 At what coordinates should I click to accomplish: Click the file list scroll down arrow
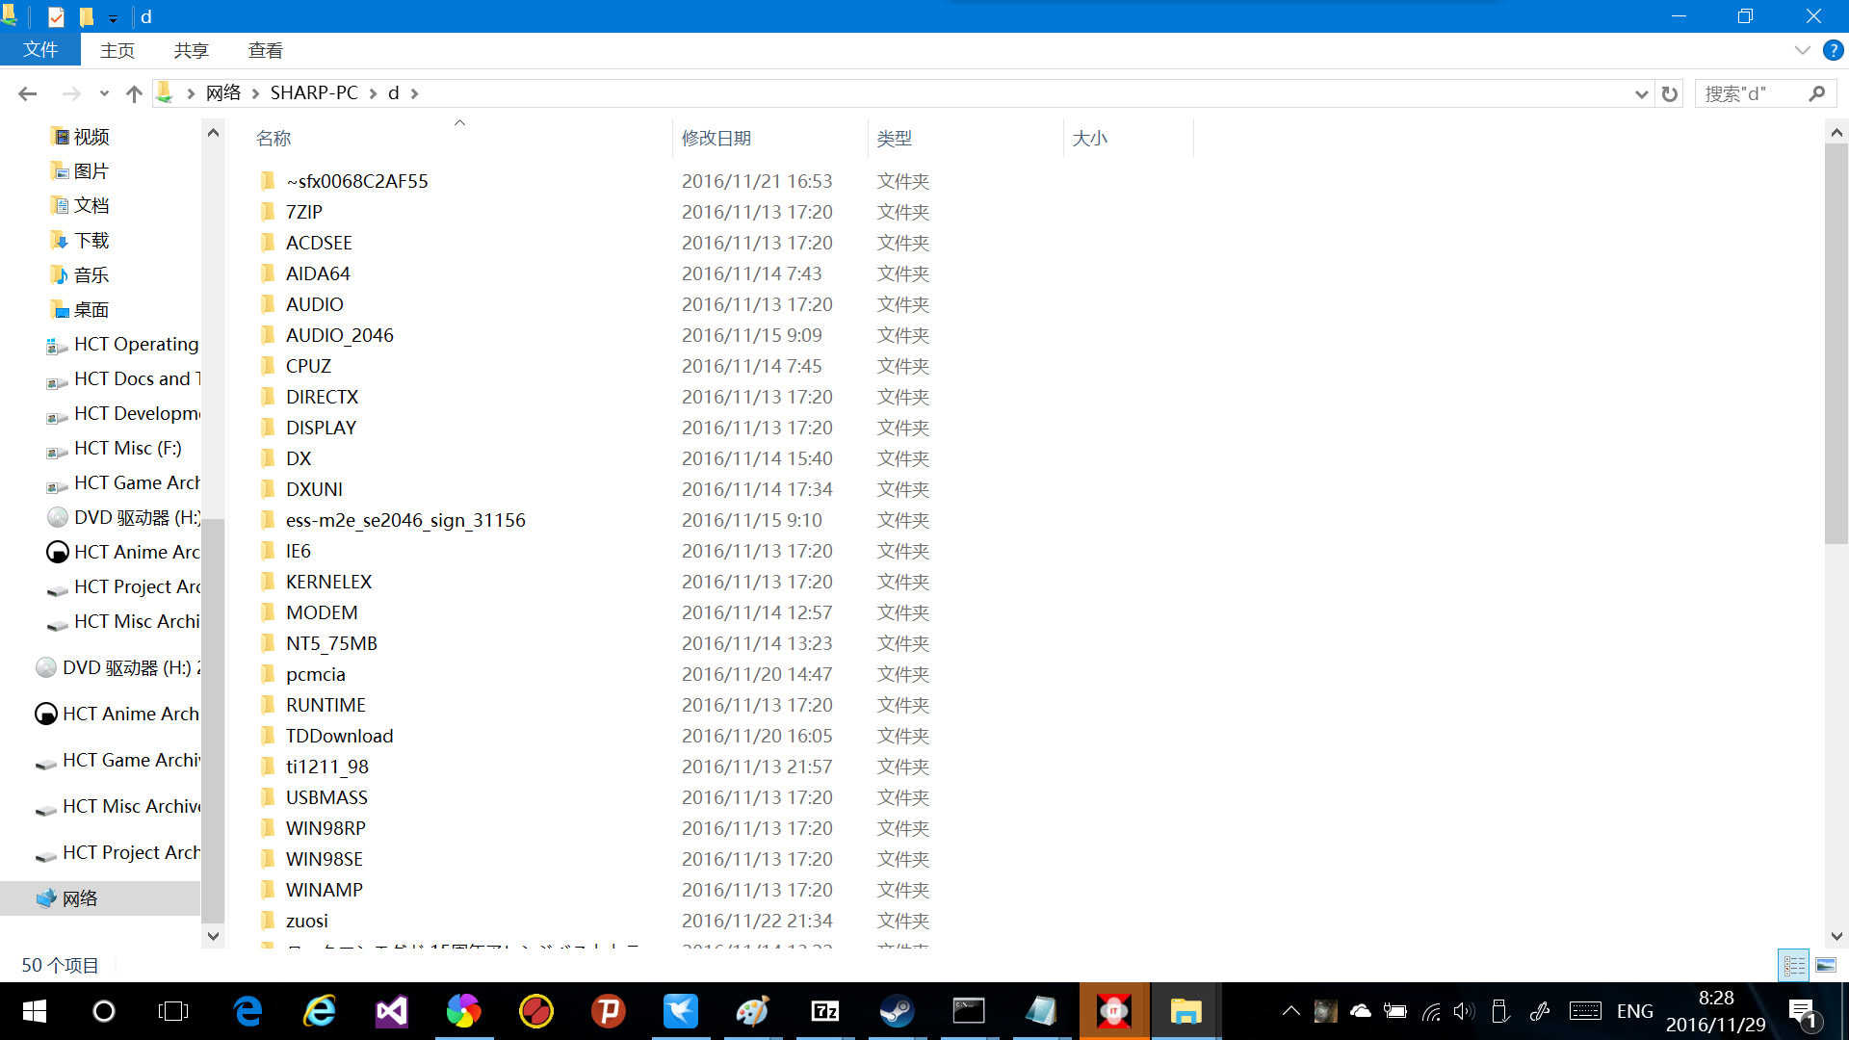(x=1836, y=936)
